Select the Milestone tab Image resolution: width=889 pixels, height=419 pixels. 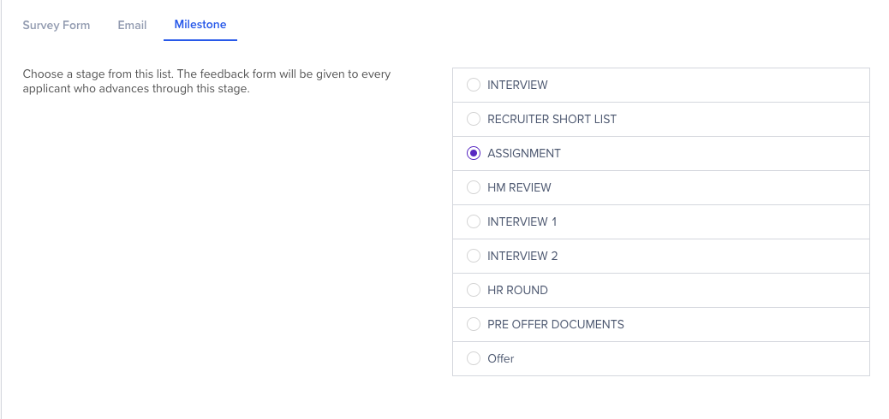pos(200,24)
